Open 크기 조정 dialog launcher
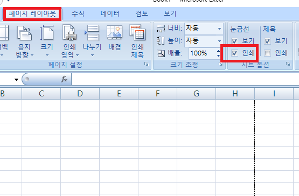Viewport: 299px width, 196px height. point(221,64)
